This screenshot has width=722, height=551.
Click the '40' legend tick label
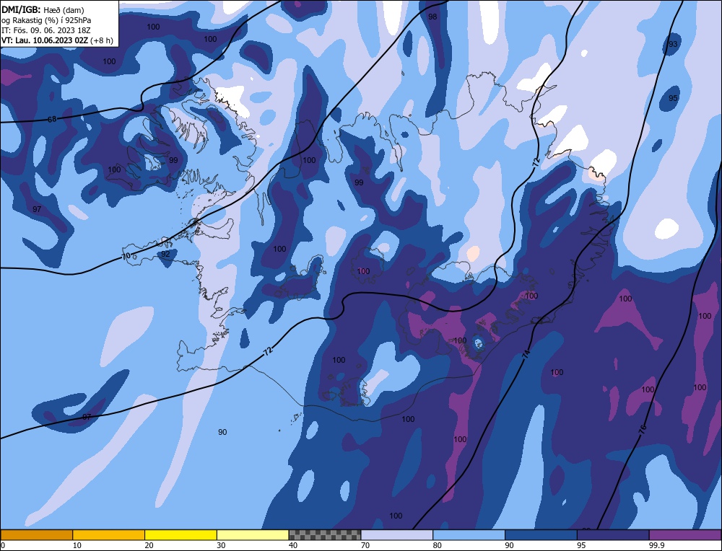[293, 545]
